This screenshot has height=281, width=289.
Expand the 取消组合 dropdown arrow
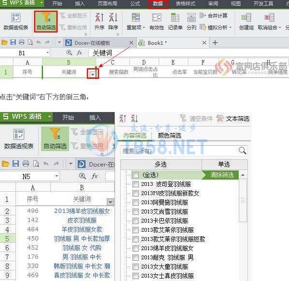click(x=280, y=28)
